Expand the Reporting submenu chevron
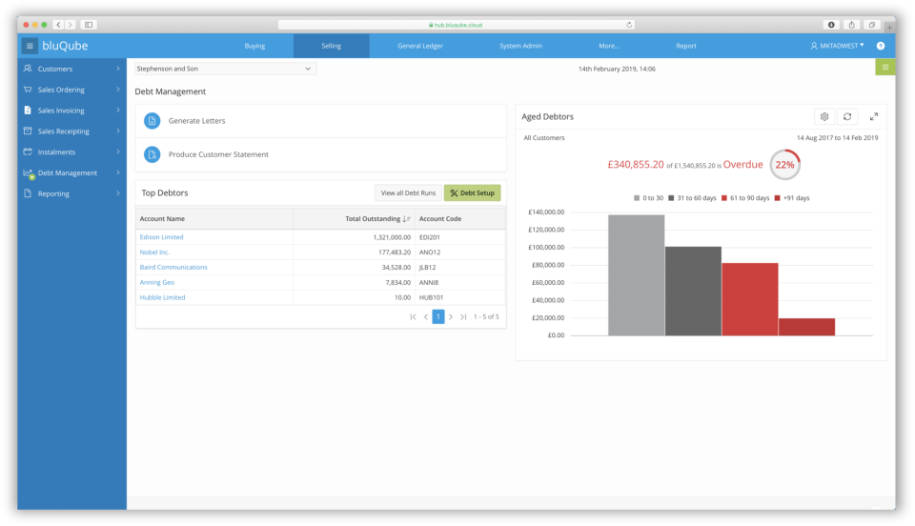 [118, 193]
